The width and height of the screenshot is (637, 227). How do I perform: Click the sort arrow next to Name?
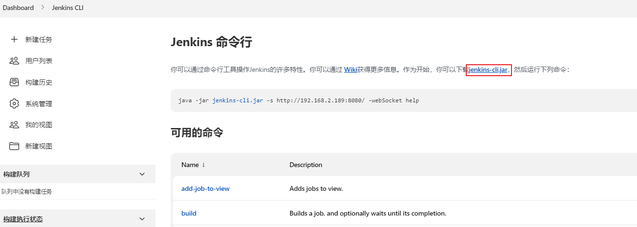point(203,165)
